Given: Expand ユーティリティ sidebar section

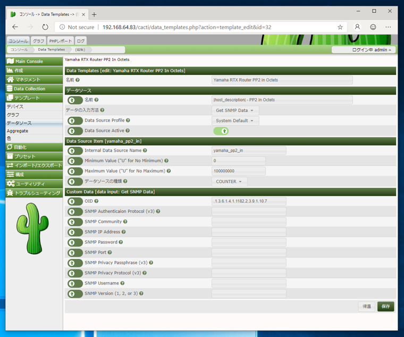Looking at the screenshot, I should 34,184.
